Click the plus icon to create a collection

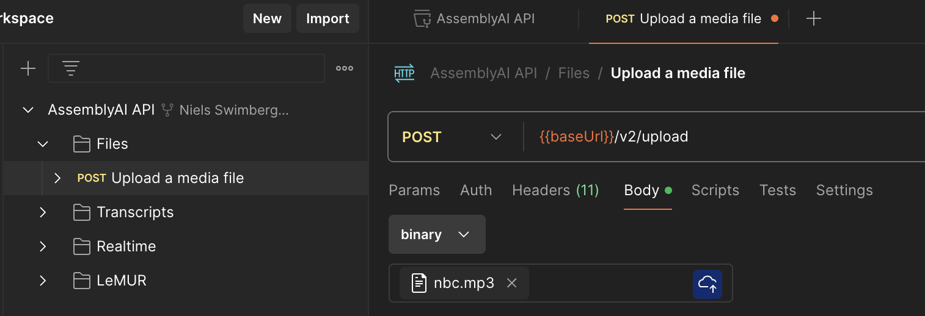click(28, 68)
